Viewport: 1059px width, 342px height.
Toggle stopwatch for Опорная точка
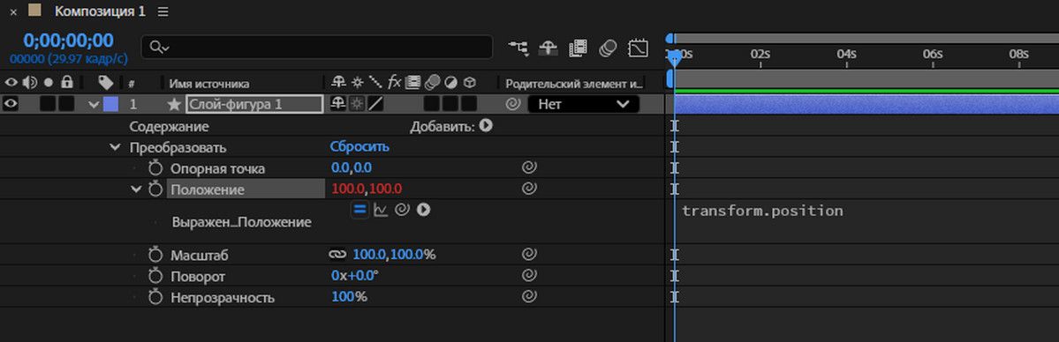(x=156, y=168)
